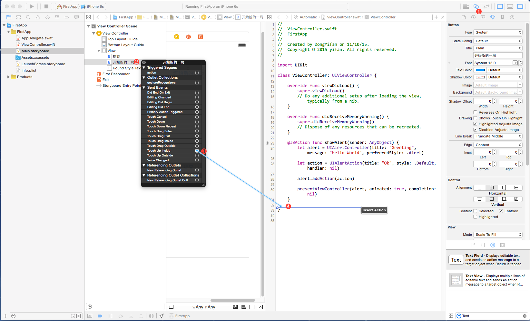Click the Stop button in toolbar
This screenshot has width=530, height=321.
(x=46, y=6)
